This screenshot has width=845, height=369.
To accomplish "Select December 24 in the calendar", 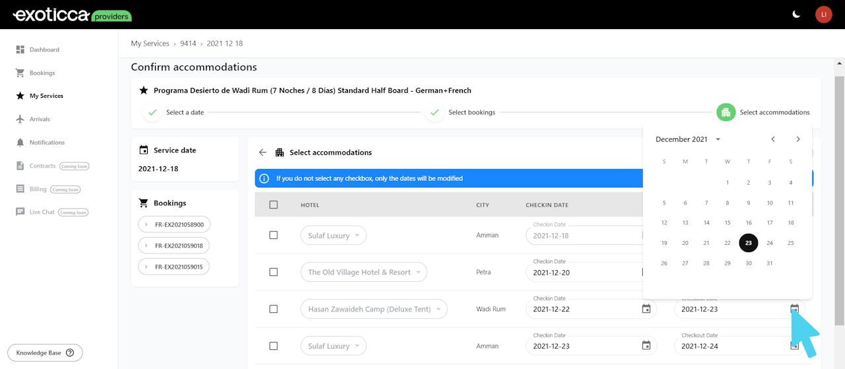I will (x=770, y=243).
